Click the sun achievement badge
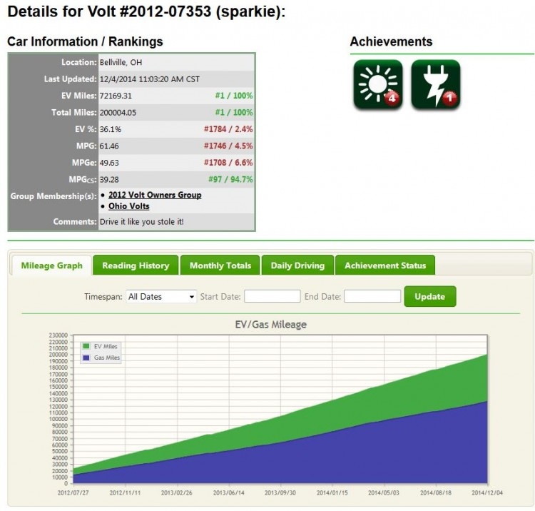Image resolution: width=535 pixels, height=511 pixels. pyautogui.click(x=377, y=85)
